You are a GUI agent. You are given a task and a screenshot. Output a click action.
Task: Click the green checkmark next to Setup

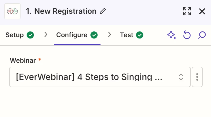(x=30, y=35)
